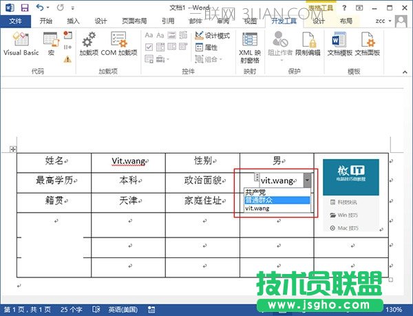Insert a repeating section content control
The width and height of the screenshot is (413, 316).
tap(149, 59)
